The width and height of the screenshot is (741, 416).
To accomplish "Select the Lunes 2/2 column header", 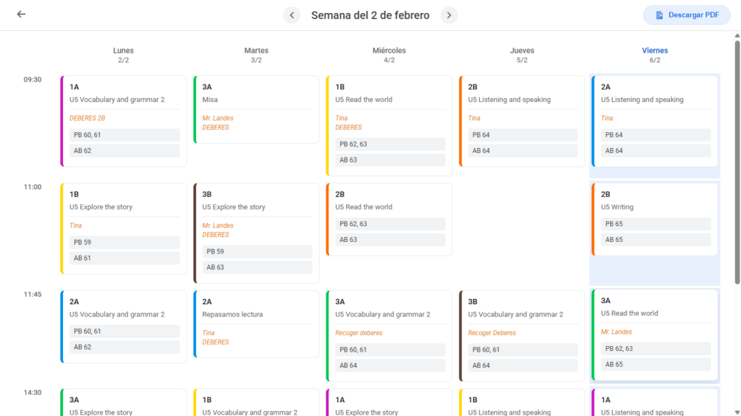I will (x=123, y=55).
